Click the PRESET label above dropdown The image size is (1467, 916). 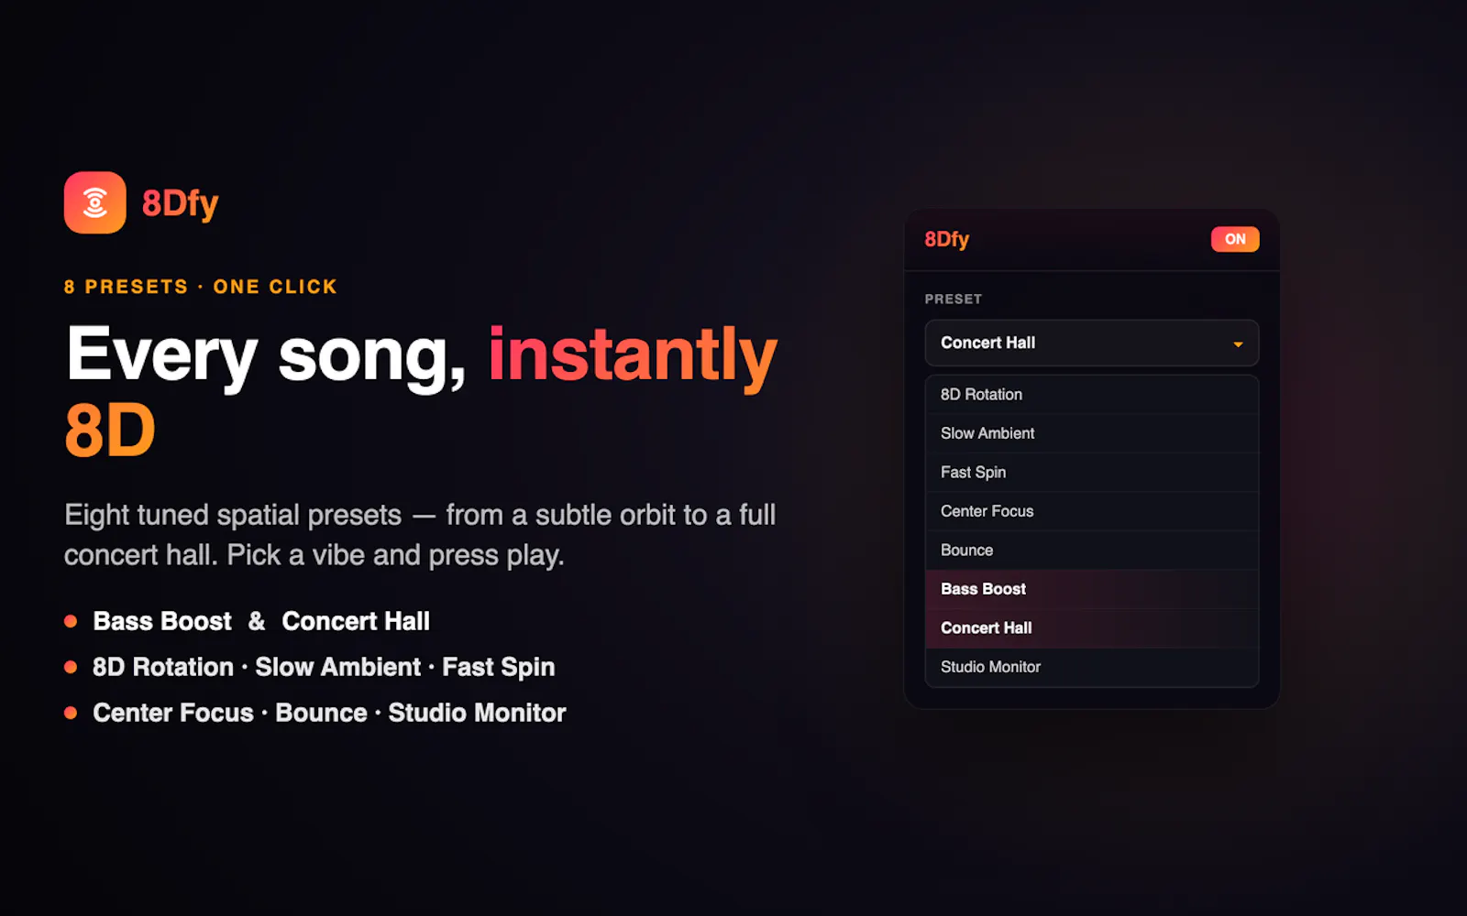tap(953, 299)
